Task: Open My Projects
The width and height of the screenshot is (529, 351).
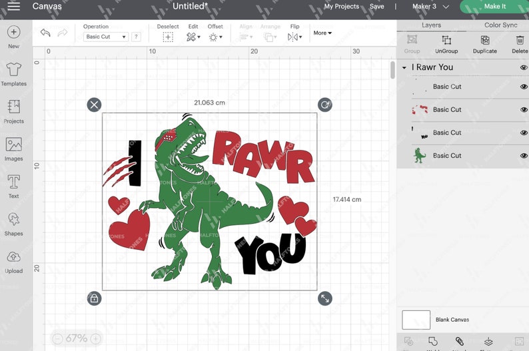Action: pyautogui.click(x=341, y=7)
